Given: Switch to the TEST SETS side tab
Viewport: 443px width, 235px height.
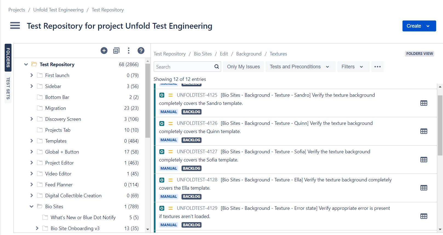Looking at the screenshot, I should point(8,88).
